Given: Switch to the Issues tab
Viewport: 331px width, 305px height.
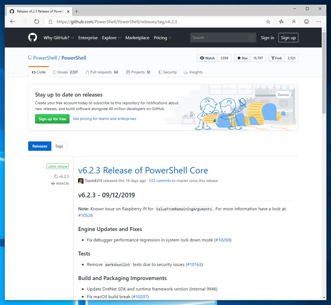Looking at the screenshot, I should click(x=65, y=72).
